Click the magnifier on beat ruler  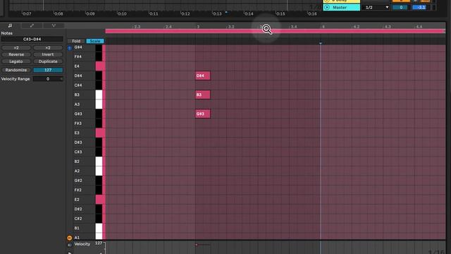pos(266,29)
